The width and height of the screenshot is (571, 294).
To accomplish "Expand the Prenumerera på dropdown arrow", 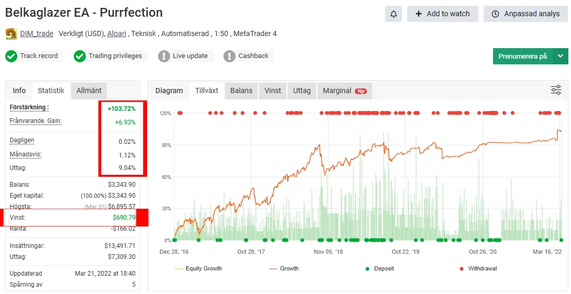I will (561, 56).
